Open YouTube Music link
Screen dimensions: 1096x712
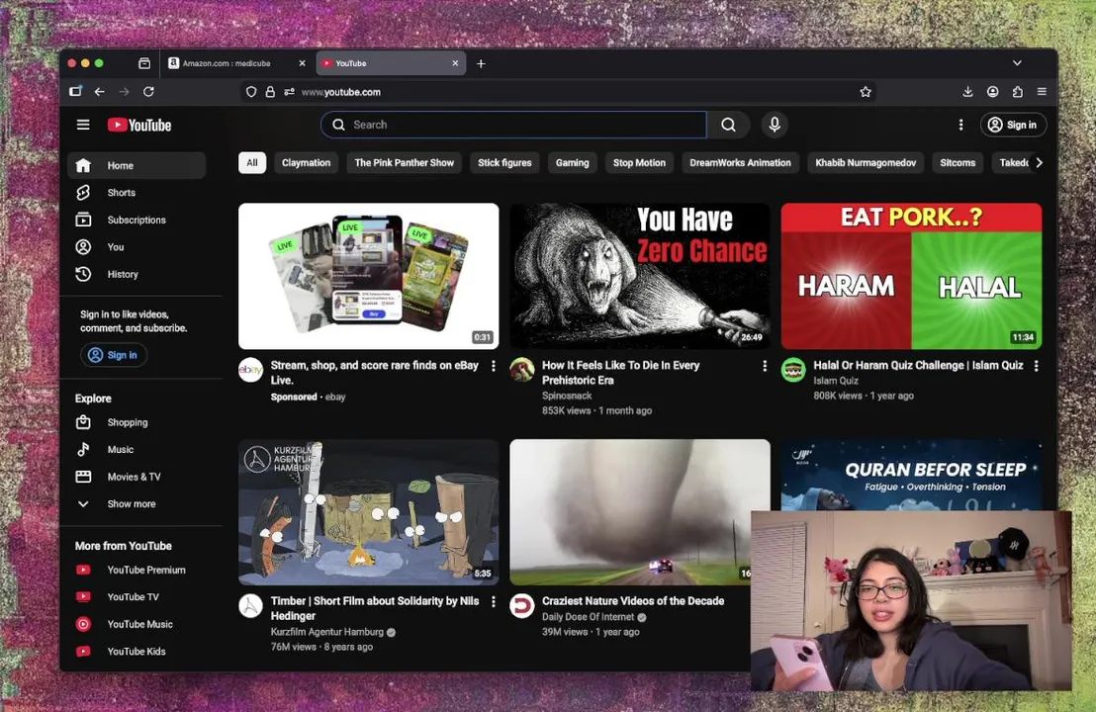tap(137, 624)
